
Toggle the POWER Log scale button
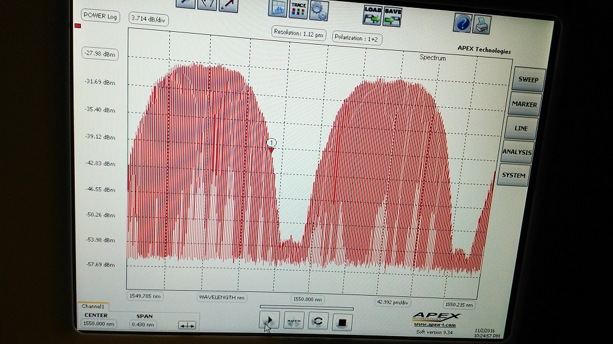(100, 16)
